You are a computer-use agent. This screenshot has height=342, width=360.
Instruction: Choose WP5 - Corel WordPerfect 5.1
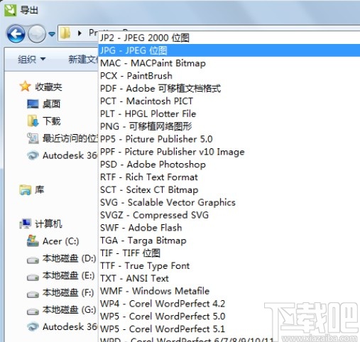click(229, 329)
